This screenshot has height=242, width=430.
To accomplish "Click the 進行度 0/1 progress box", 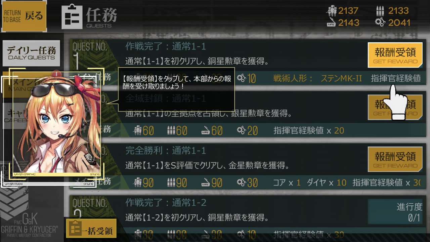I will tap(395, 212).
